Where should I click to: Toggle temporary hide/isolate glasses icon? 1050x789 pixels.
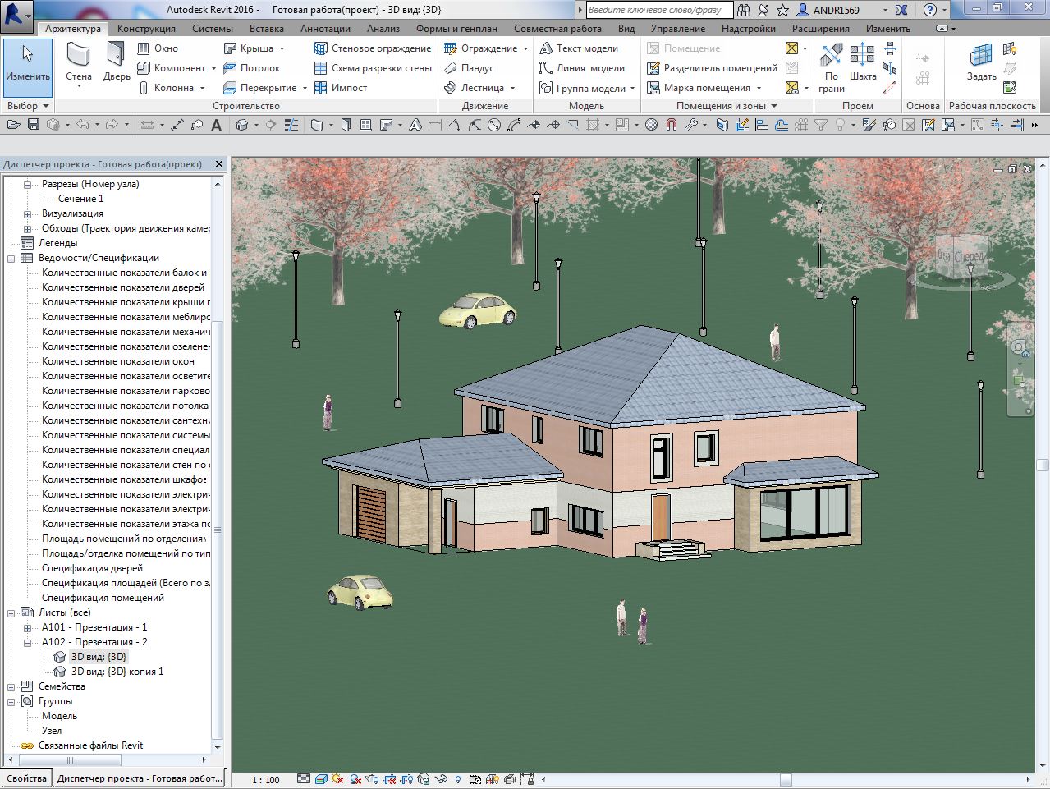[x=442, y=779]
